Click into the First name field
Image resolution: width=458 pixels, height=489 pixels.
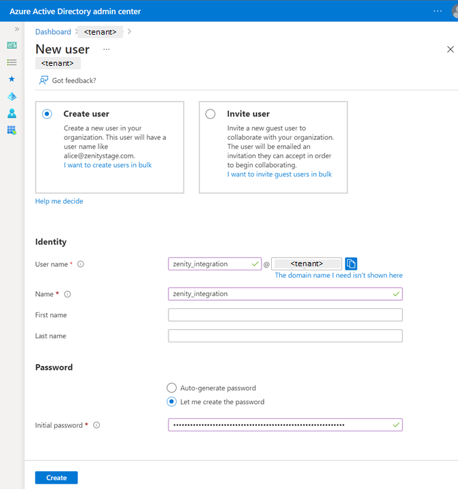pos(285,315)
